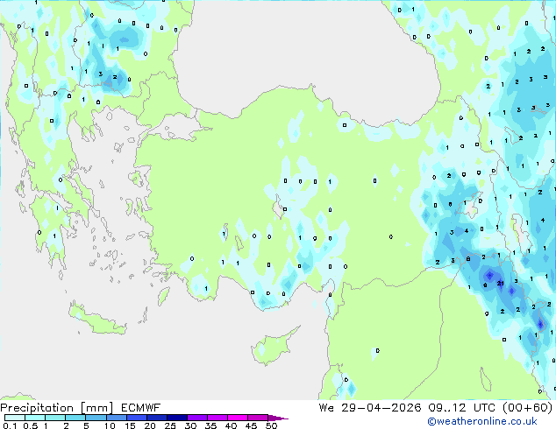The width and height of the screenshot is (556, 429).
Task: Click the "We" weekday label
Action: (x=326, y=408)
